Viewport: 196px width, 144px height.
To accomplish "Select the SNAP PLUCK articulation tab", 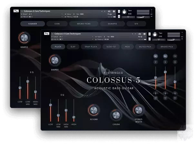I will [91, 47].
